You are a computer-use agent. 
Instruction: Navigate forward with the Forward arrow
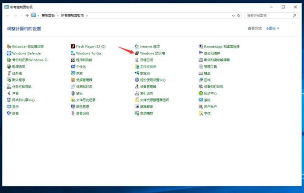tap(16, 16)
